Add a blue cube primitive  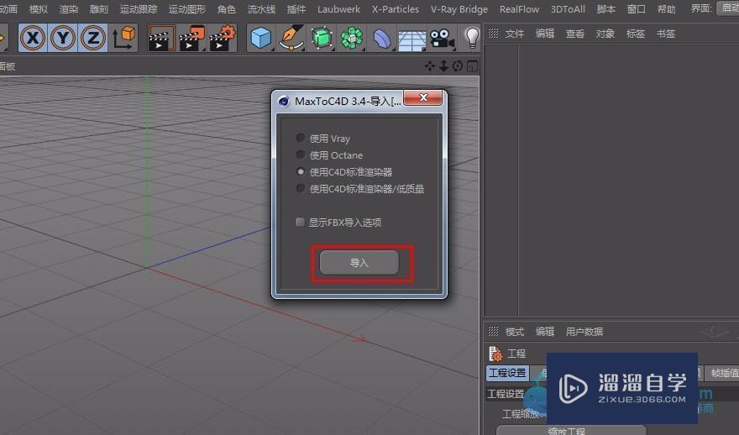[x=260, y=38]
